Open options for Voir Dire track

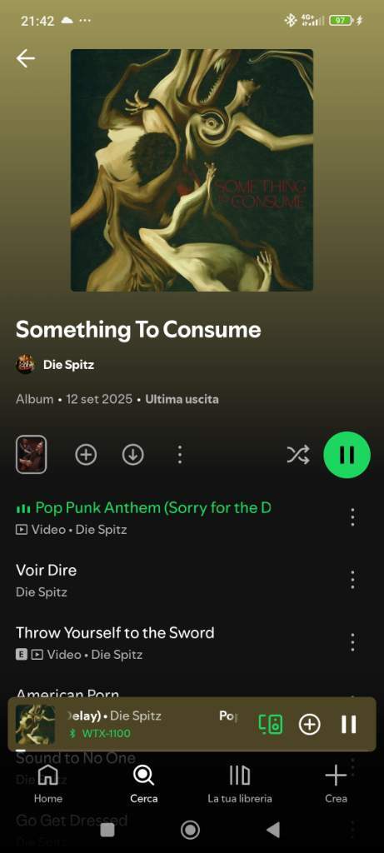[x=352, y=580]
